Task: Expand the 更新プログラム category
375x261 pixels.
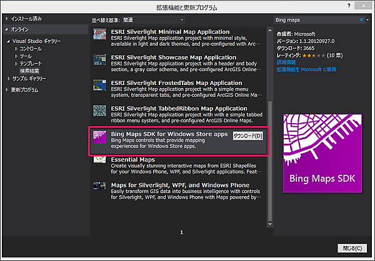Action: click(7, 89)
